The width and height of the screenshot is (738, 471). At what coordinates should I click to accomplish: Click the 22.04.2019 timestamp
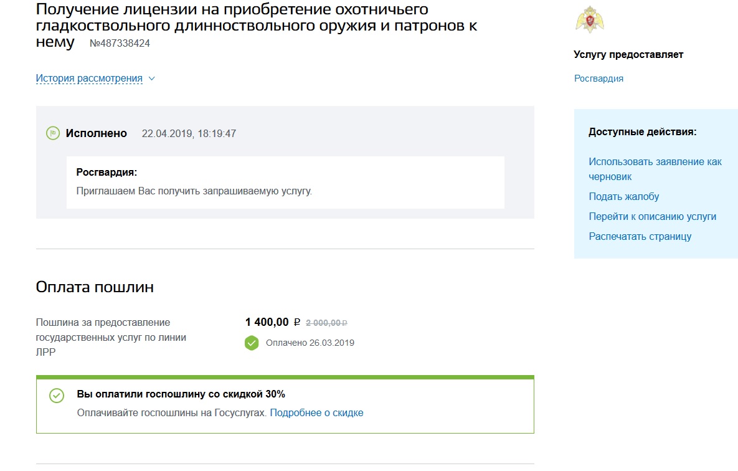[189, 134]
